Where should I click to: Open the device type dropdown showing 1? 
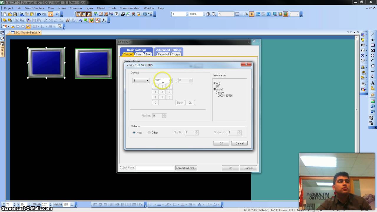click(141, 80)
